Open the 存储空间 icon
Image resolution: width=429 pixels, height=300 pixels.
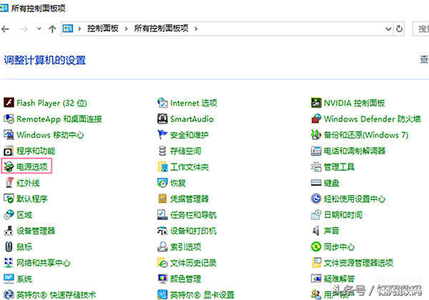click(162, 151)
